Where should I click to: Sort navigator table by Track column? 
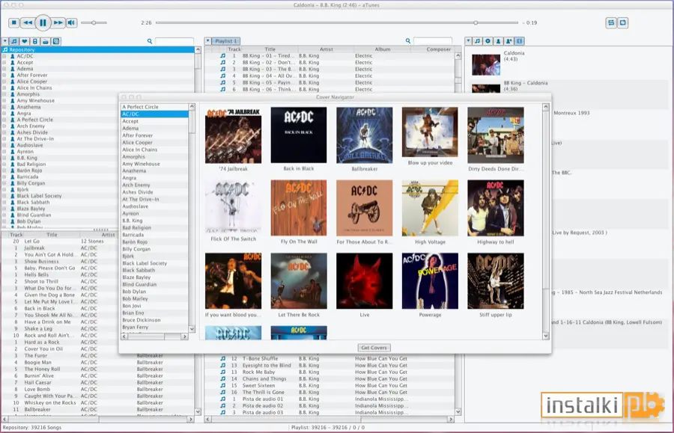(16, 235)
